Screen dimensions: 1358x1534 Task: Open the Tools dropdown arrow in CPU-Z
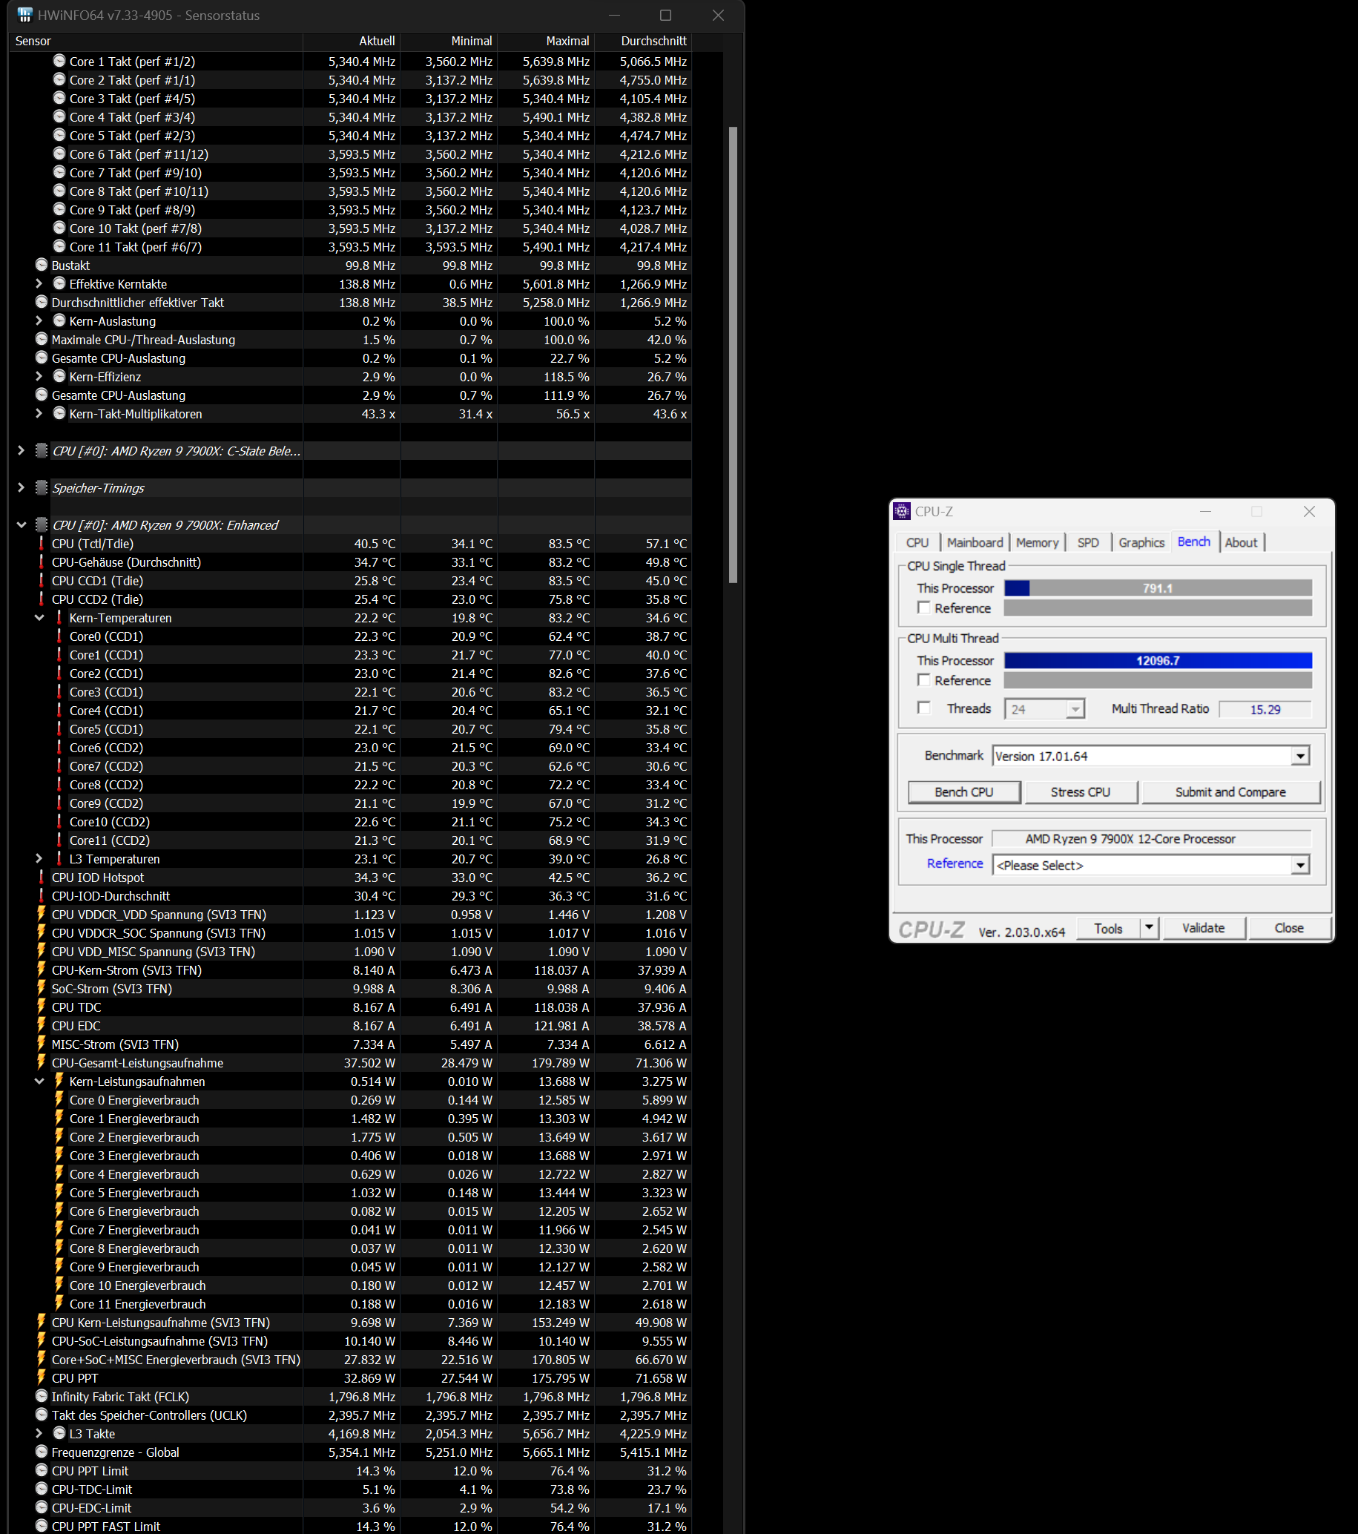(x=1149, y=928)
